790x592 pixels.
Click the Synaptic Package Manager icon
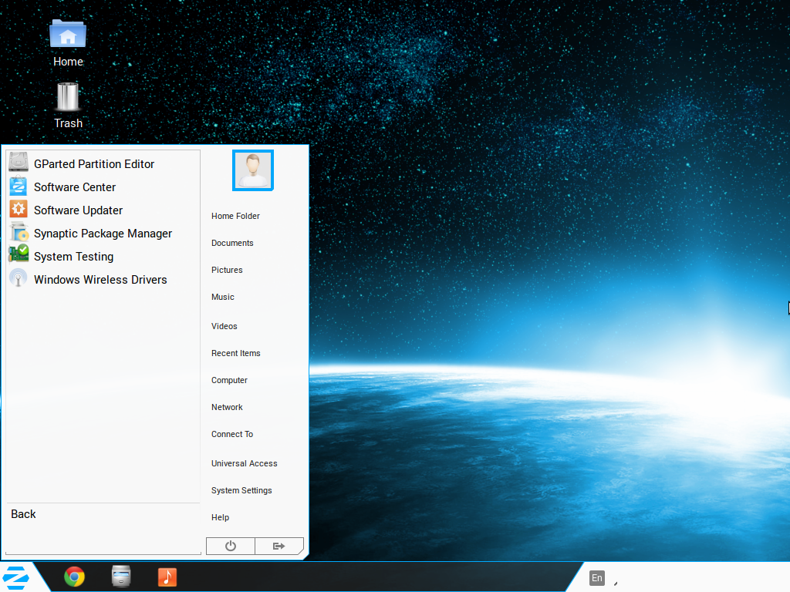pos(19,232)
